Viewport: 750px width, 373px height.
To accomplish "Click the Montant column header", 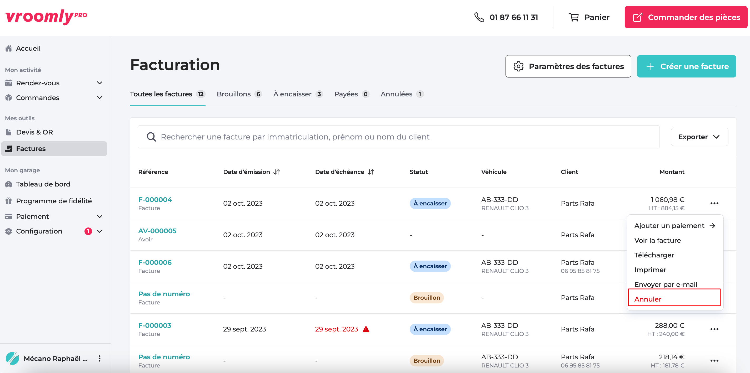I will pyautogui.click(x=672, y=172).
